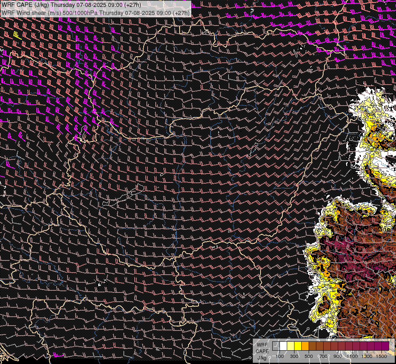The width and height of the screenshot is (396, 364).
Task: Click the legend value 100
Action: click(280, 356)
